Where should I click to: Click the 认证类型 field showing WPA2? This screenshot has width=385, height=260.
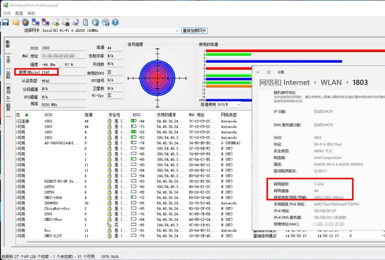click(63, 81)
